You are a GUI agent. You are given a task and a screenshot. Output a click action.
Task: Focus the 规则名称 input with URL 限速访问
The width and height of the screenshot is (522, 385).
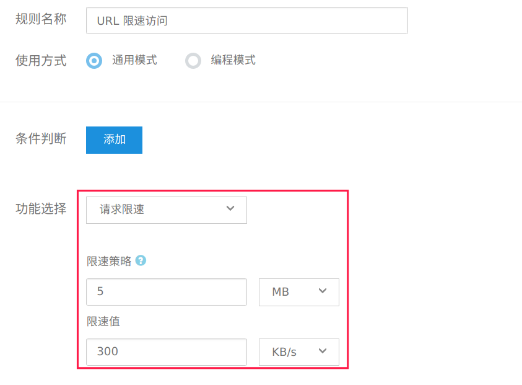tap(247, 20)
